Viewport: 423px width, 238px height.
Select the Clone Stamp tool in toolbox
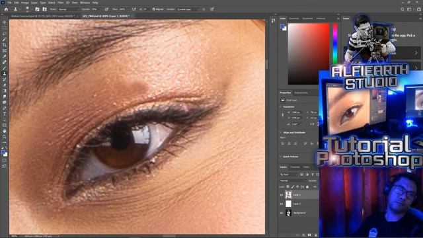point(5,73)
